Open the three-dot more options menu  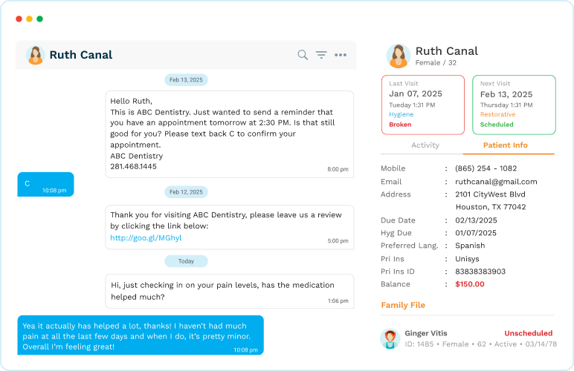(341, 55)
